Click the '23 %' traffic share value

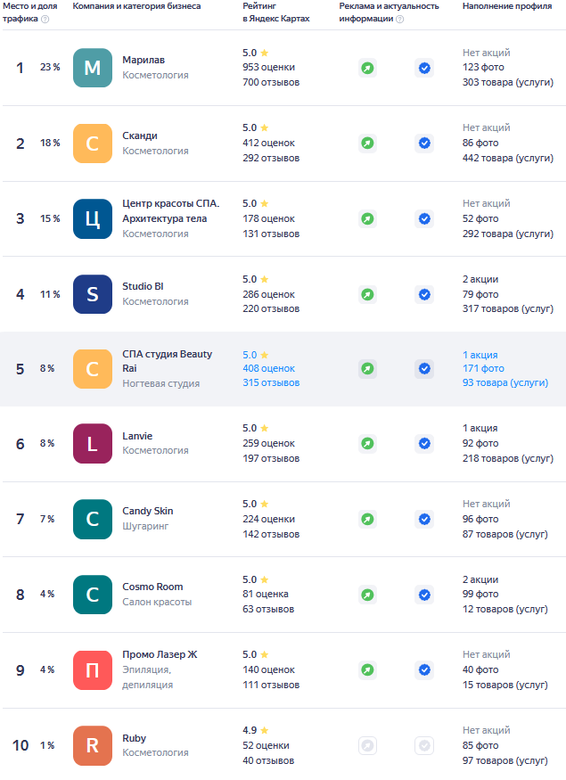click(50, 67)
